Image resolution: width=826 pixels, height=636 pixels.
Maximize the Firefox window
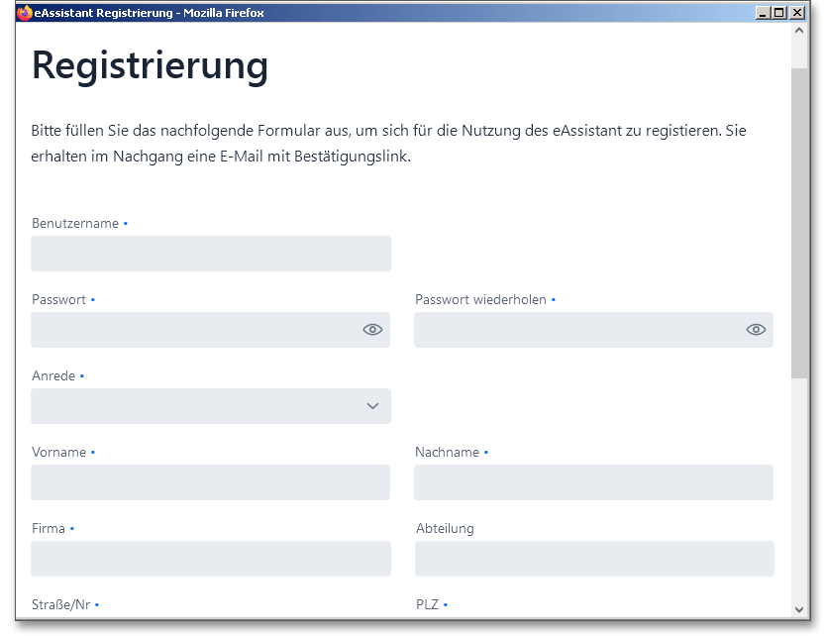778,13
